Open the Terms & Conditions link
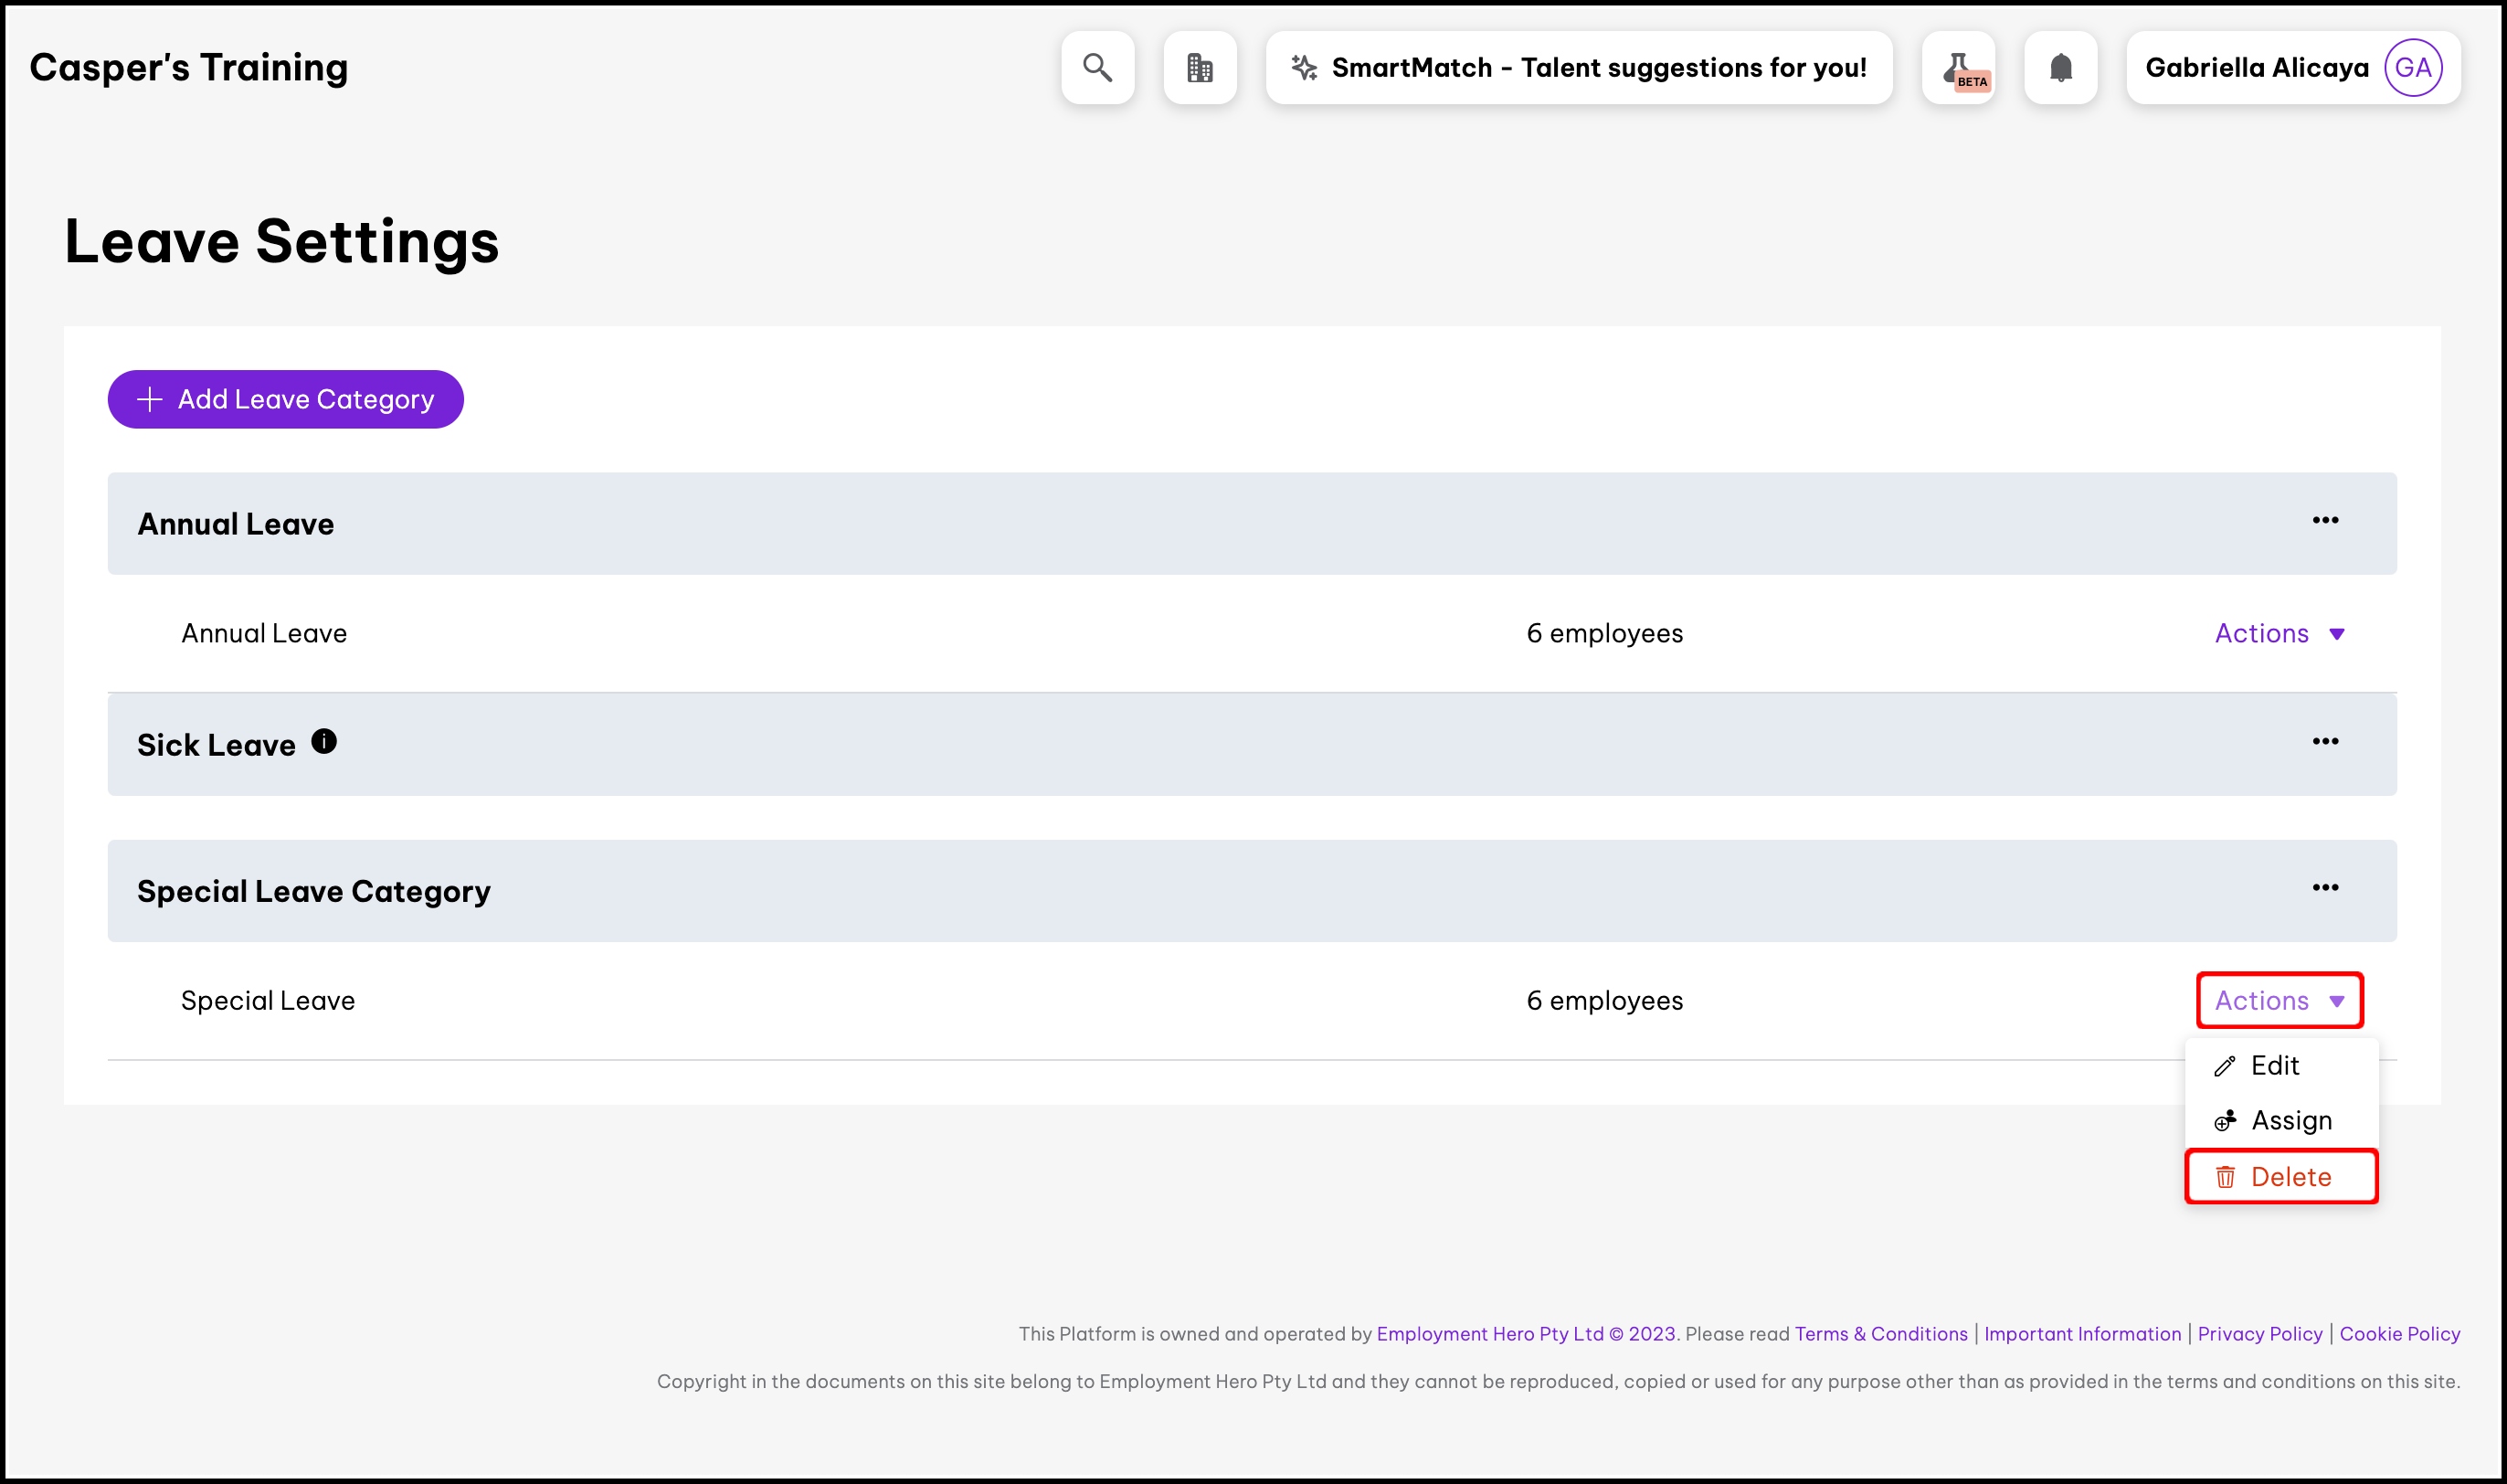2507x1484 pixels. [x=1880, y=1334]
